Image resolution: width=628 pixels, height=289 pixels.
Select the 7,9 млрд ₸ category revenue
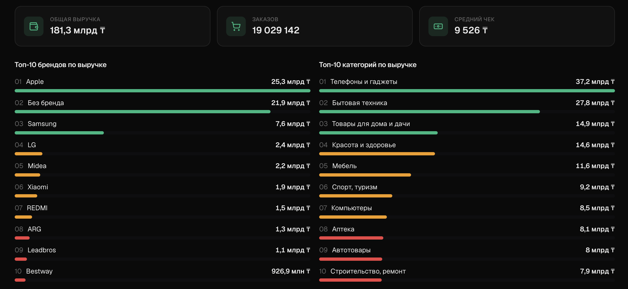[597, 271]
